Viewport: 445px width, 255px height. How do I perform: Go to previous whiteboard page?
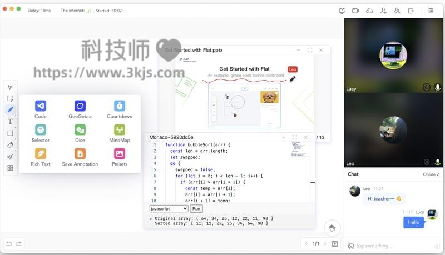[x=306, y=243]
